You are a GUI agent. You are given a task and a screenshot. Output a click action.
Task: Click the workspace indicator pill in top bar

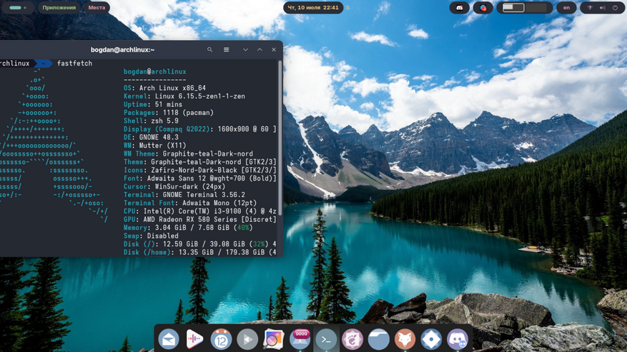[x=16, y=8]
